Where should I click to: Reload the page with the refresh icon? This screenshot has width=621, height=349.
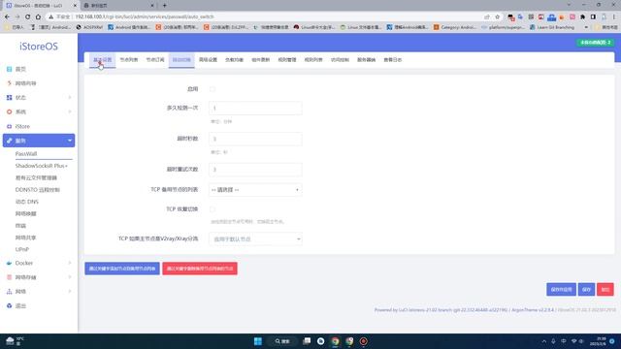(x=28, y=16)
